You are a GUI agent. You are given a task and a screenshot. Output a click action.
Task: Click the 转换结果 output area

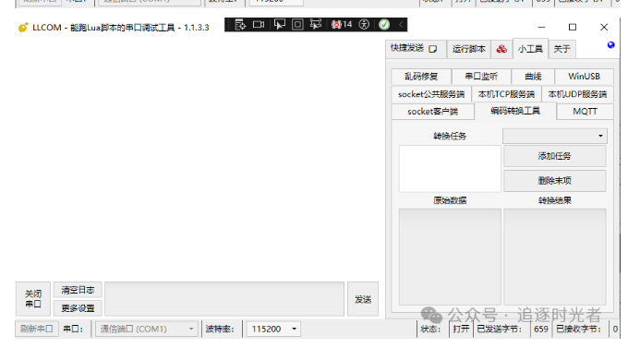tap(555, 257)
